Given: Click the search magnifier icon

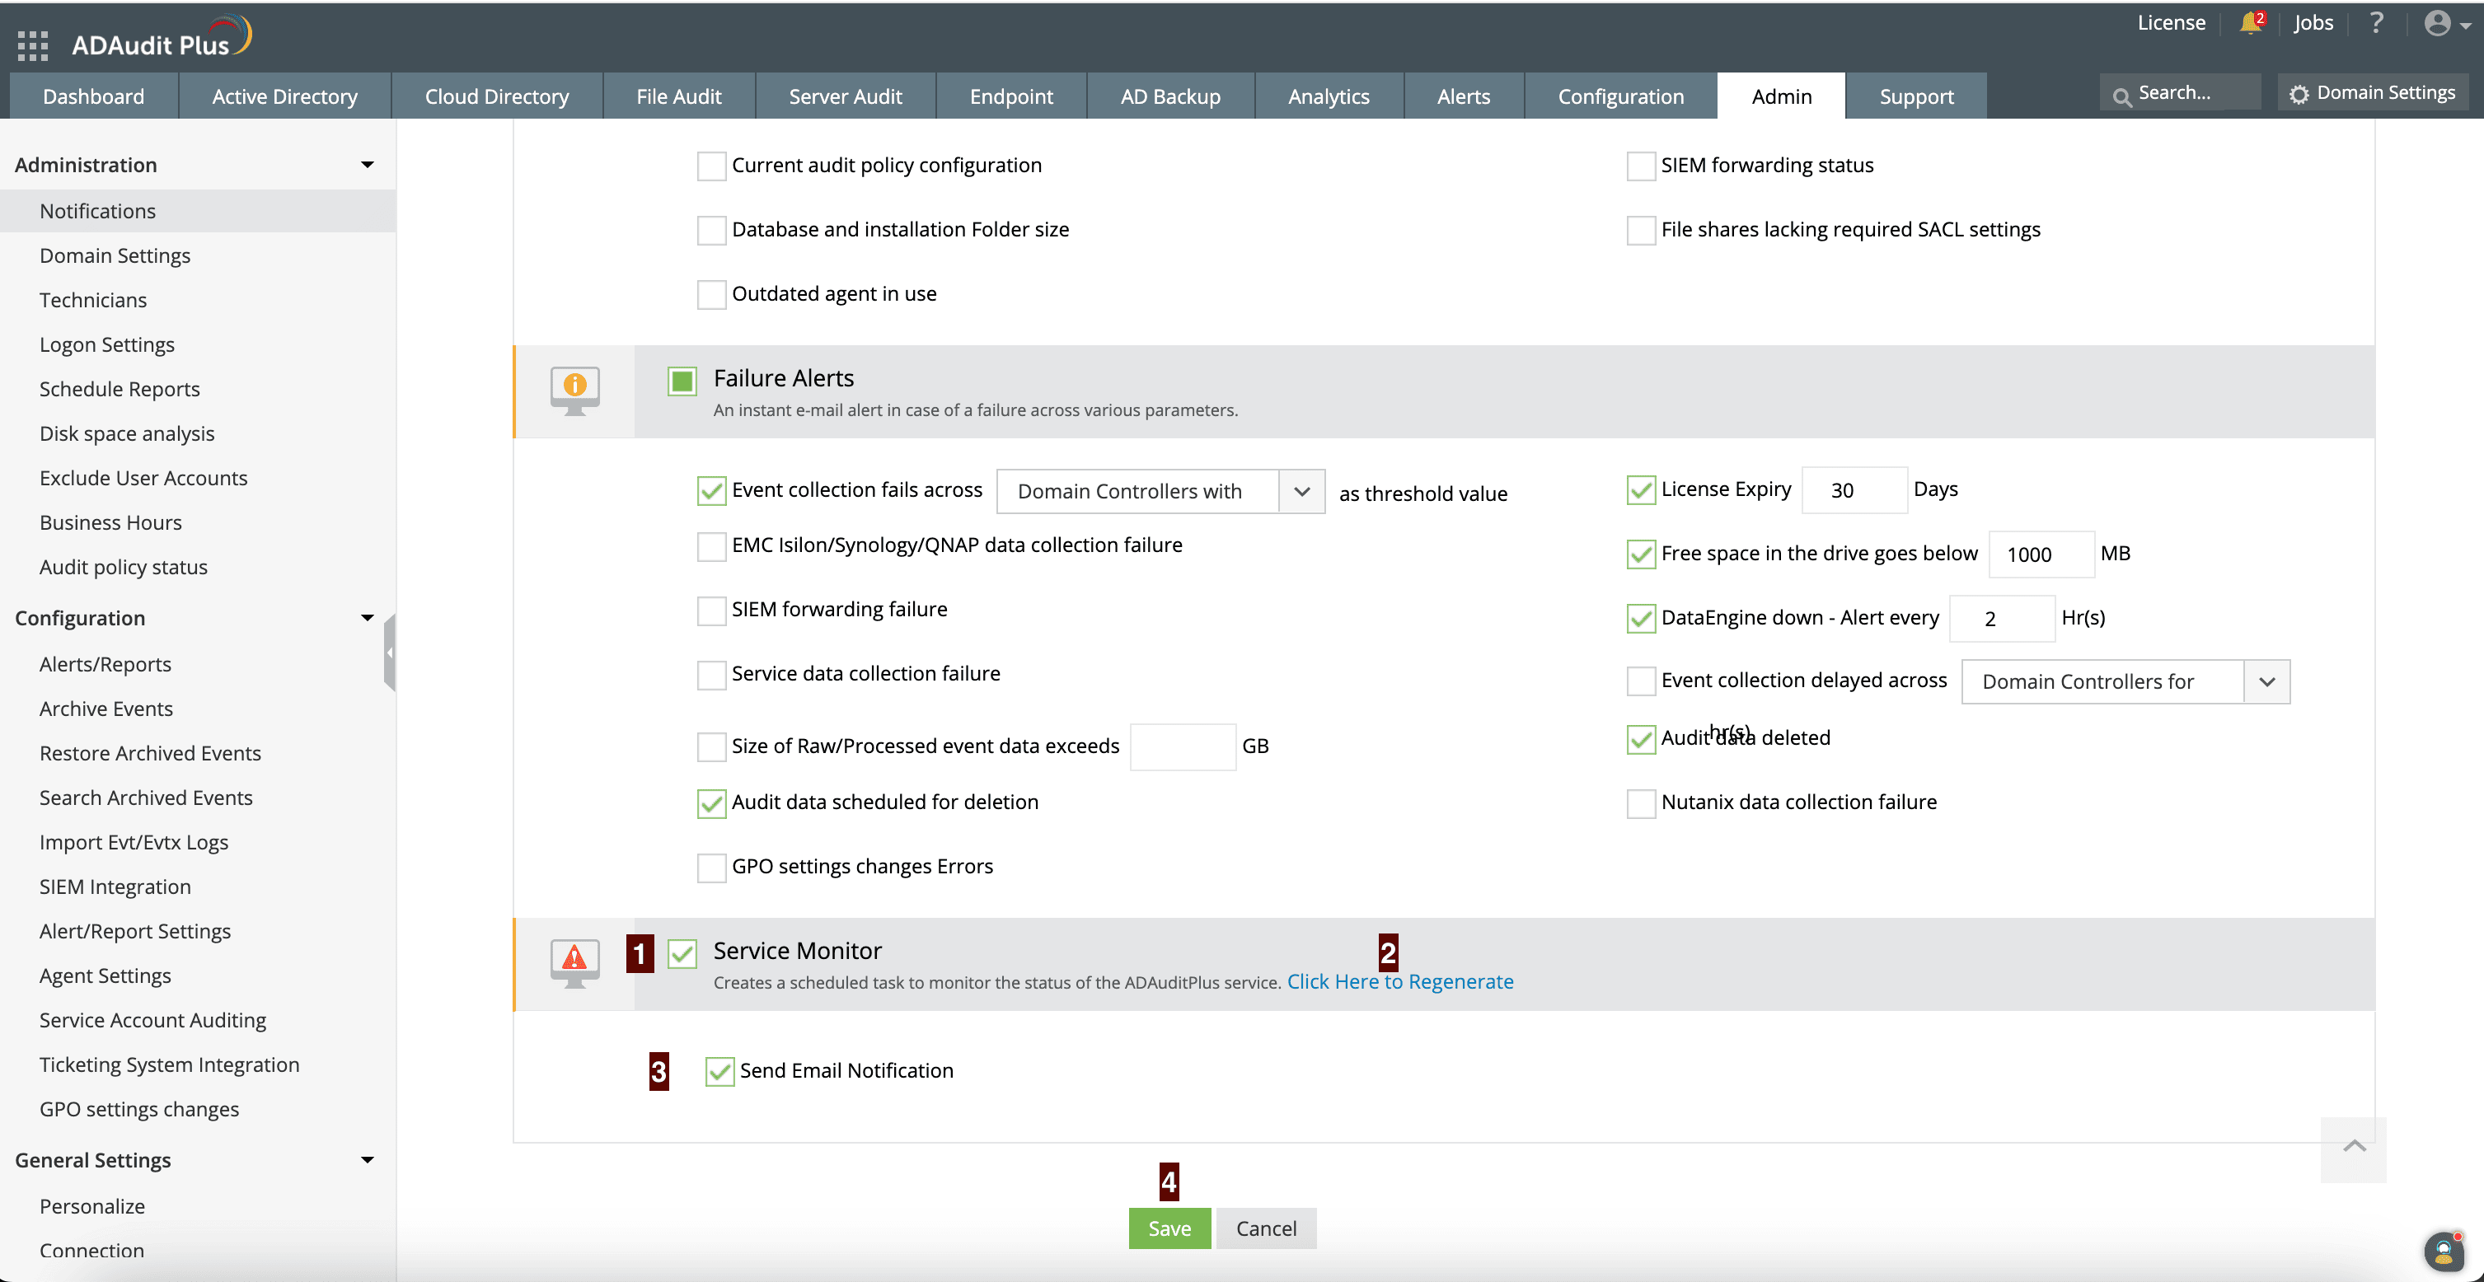Looking at the screenshot, I should pos(2121,96).
